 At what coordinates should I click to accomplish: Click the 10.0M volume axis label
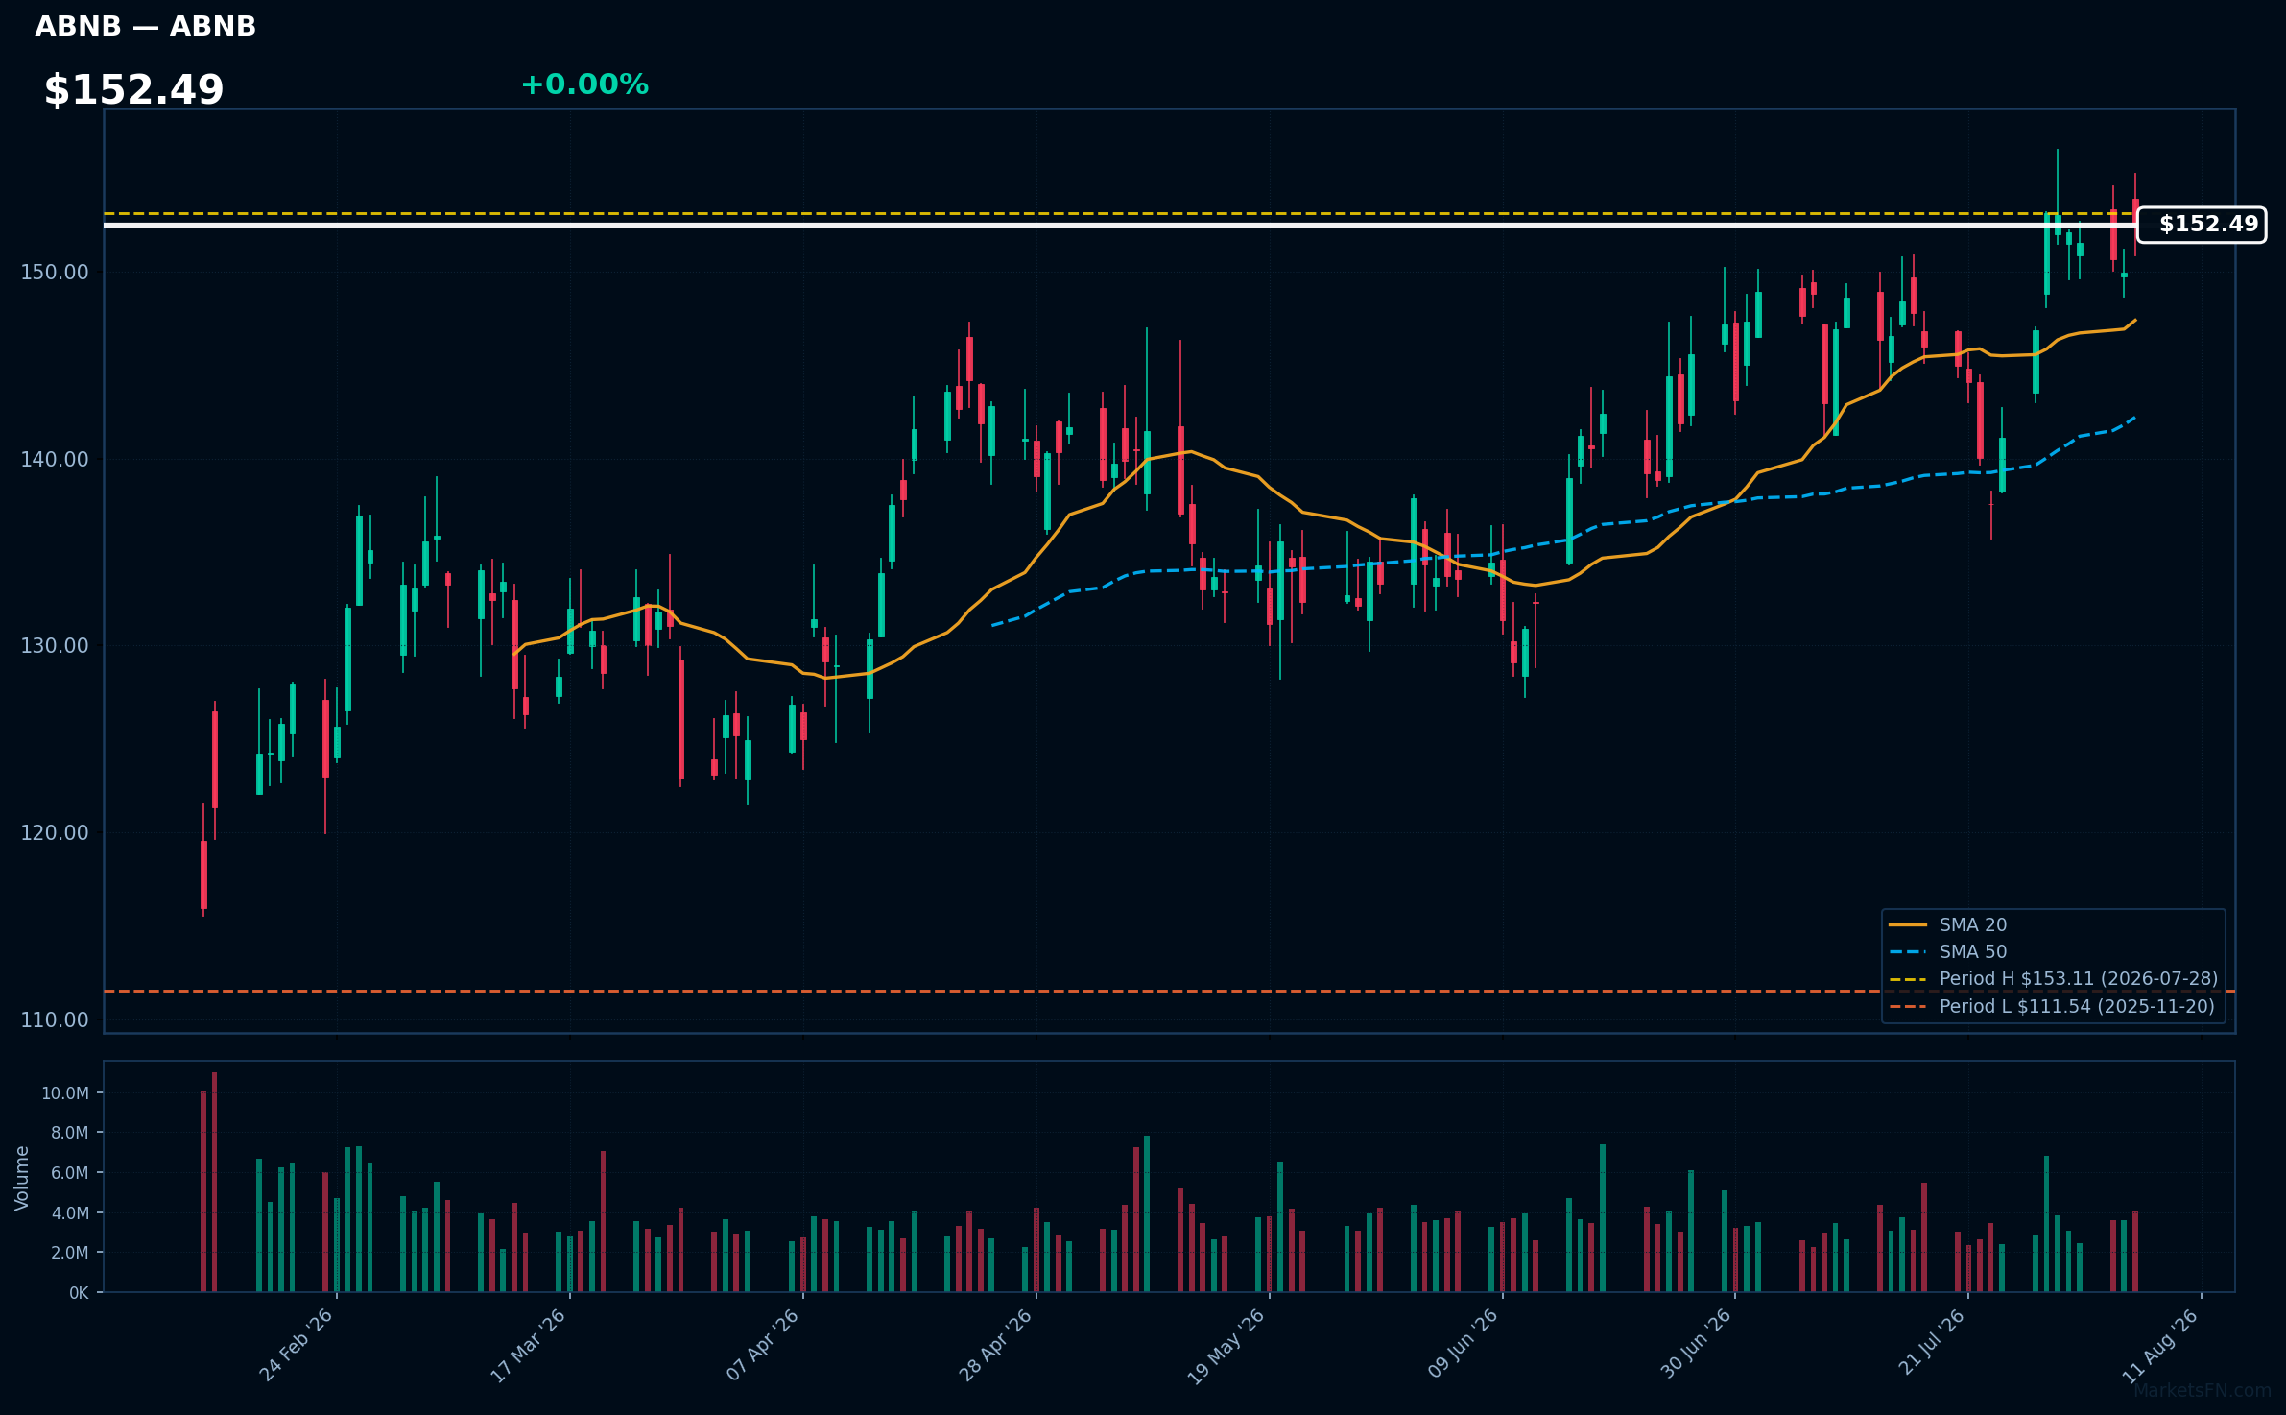point(64,1093)
